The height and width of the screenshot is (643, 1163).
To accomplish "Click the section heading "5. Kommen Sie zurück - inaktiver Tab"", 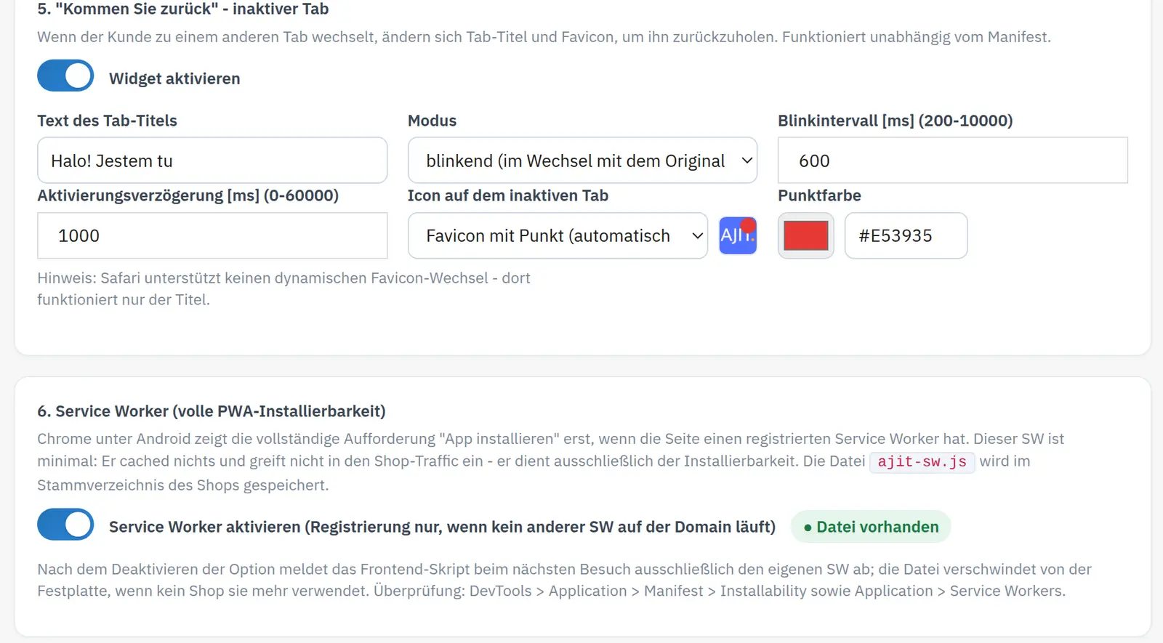I will tap(183, 9).
